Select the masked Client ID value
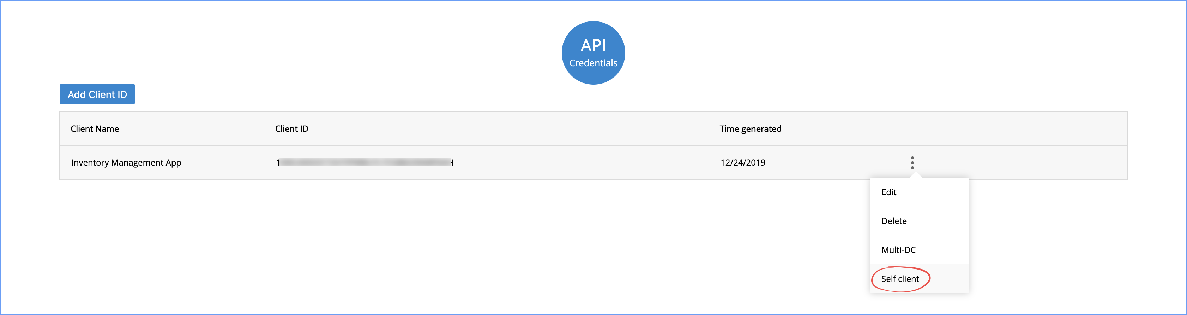Viewport: 1187px width, 315px height. (364, 162)
